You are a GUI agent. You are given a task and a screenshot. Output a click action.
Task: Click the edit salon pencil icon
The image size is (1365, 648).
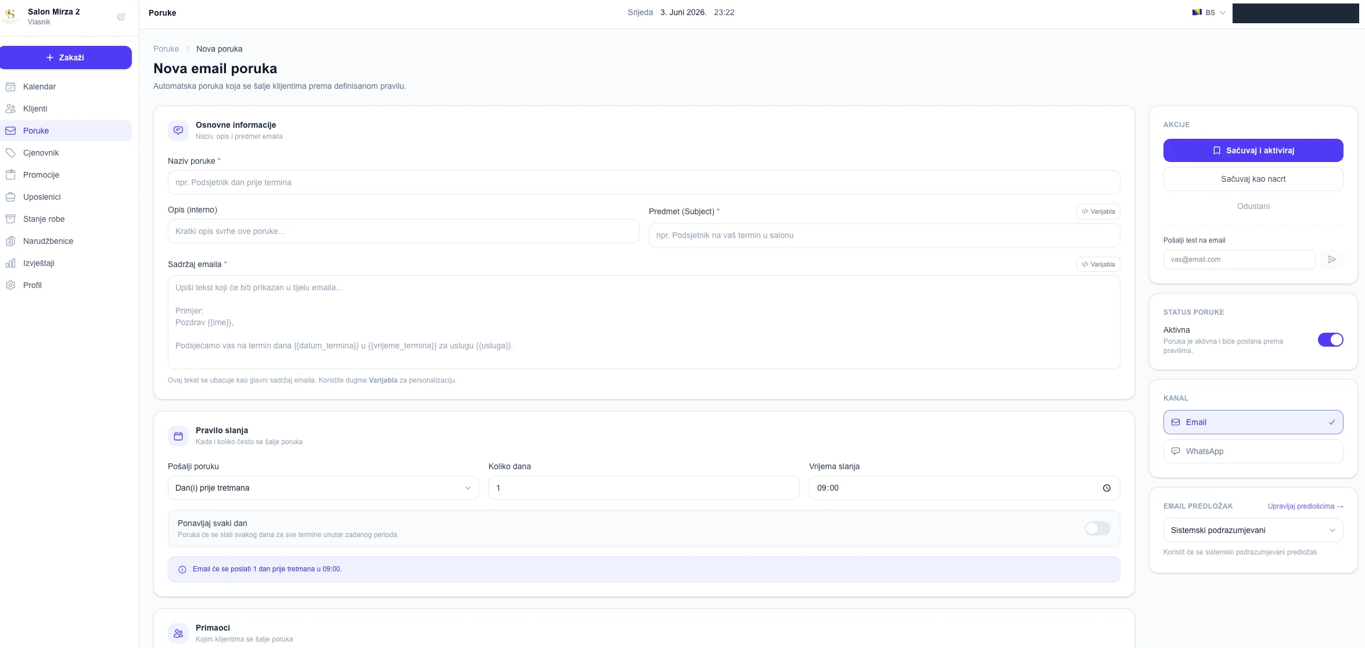121,17
